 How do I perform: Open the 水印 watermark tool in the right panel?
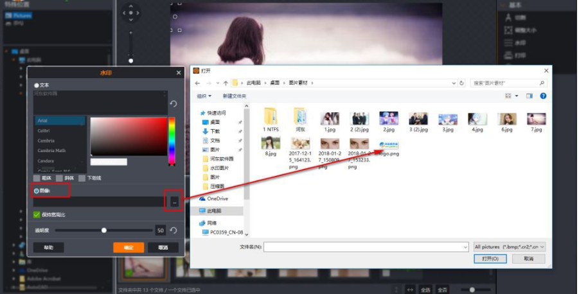click(515, 43)
